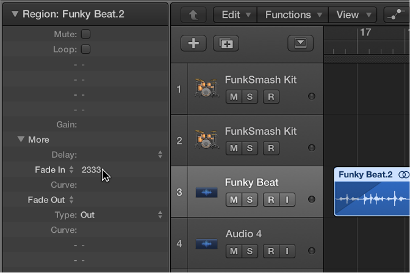Enable the Loop checkbox for the region
This screenshot has width=410, height=273.
(x=86, y=49)
